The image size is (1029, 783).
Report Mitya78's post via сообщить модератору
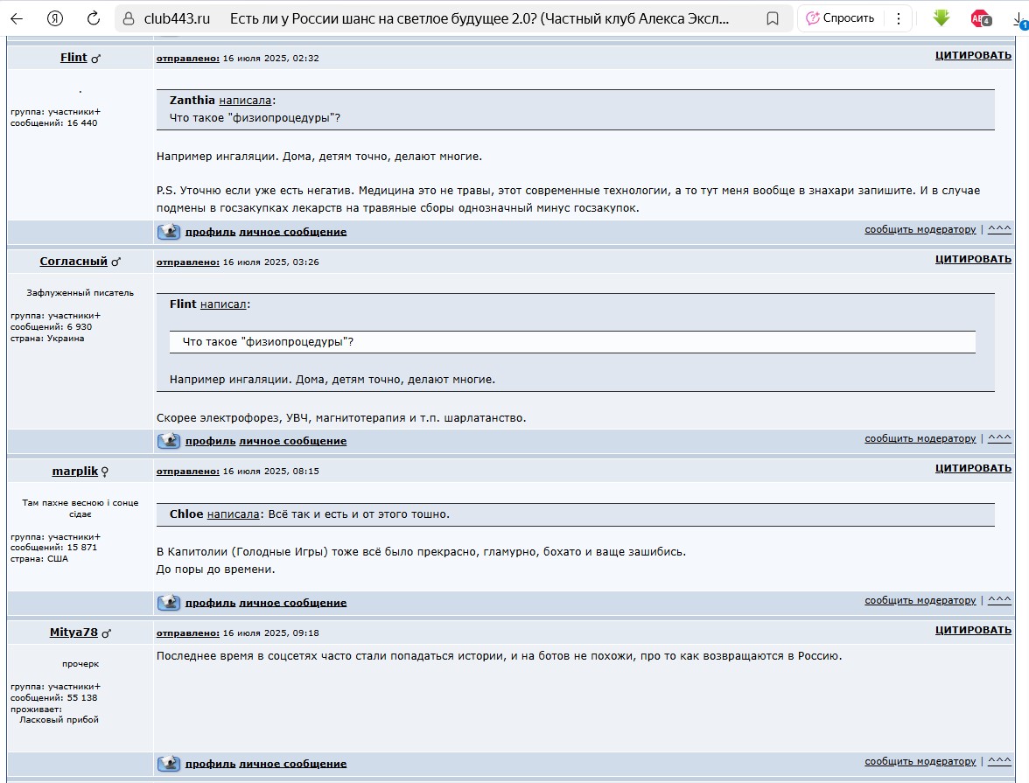920,760
